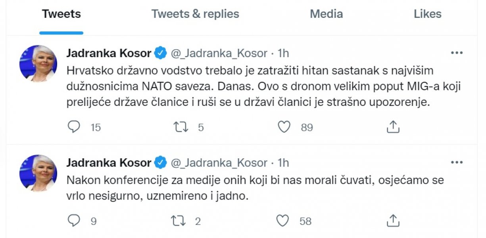Retweet the second tweet
Viewport: 486px width, 238px height.
[x=179, y=220]
